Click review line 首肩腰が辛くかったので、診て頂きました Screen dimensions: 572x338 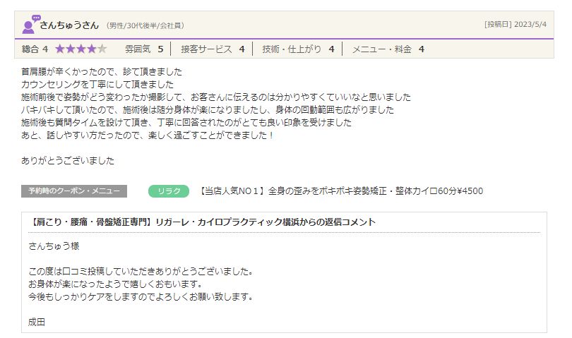coord(102,71)
